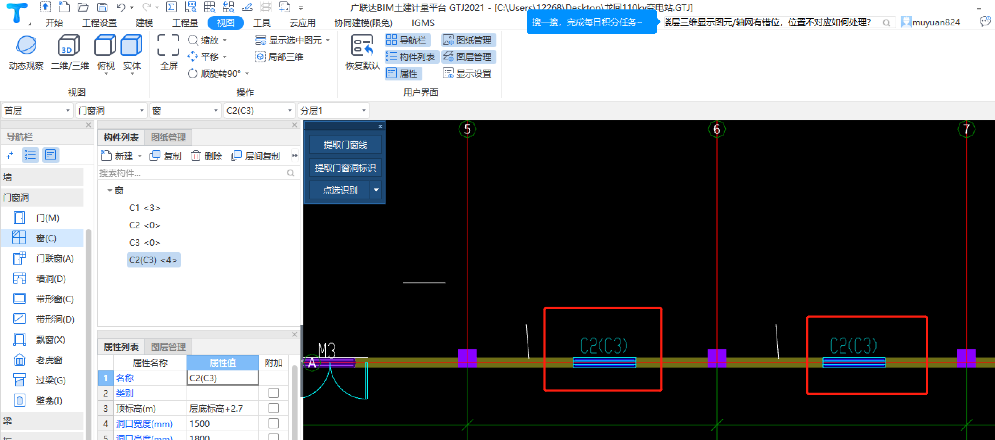Click the 恢复默认 restore layout icon

pyautogui.click(x=362, y=46)
